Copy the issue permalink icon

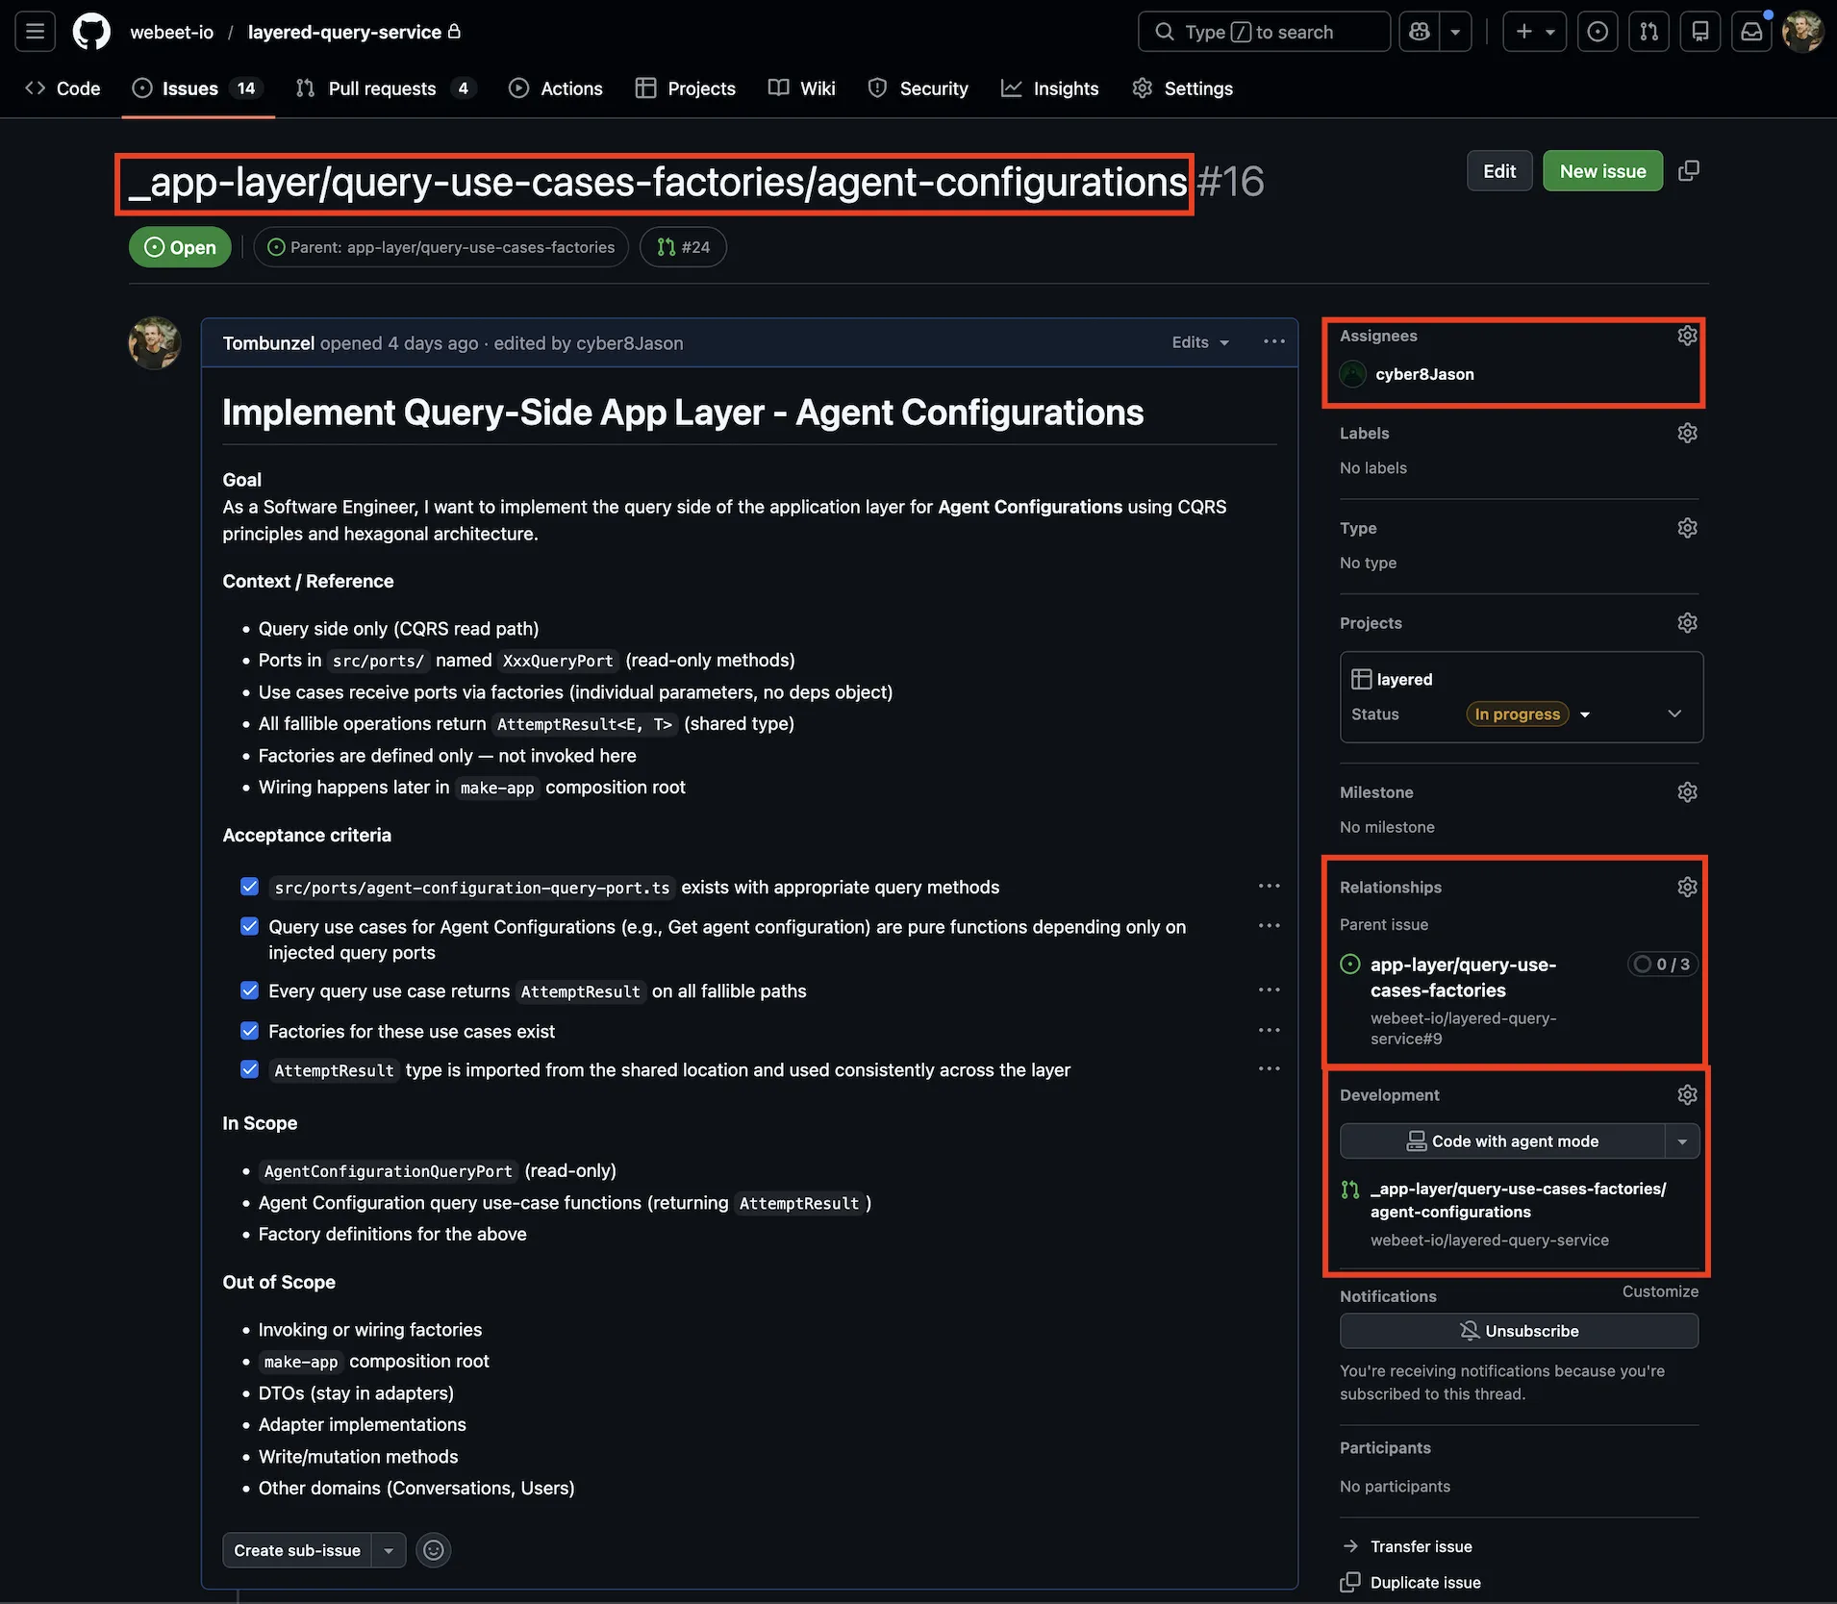pos(1690,170)
